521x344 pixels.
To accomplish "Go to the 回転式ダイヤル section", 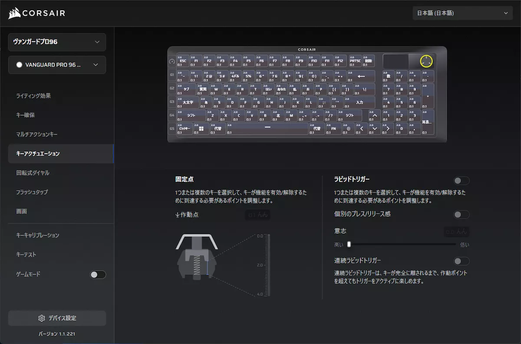I will coord(33,173).
